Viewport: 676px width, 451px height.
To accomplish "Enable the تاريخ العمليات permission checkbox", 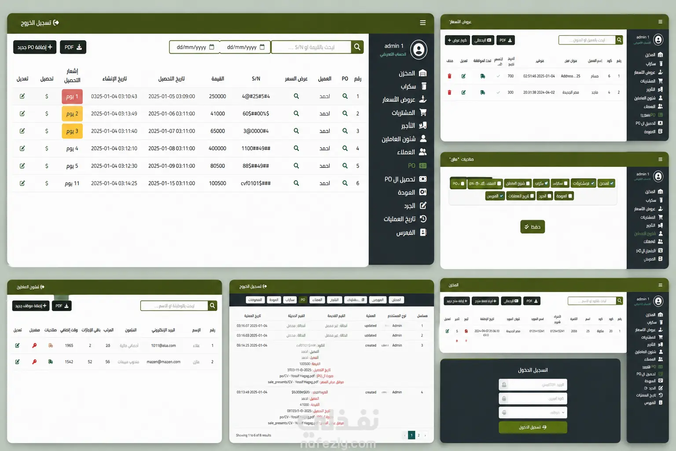I will click(532, 196).
